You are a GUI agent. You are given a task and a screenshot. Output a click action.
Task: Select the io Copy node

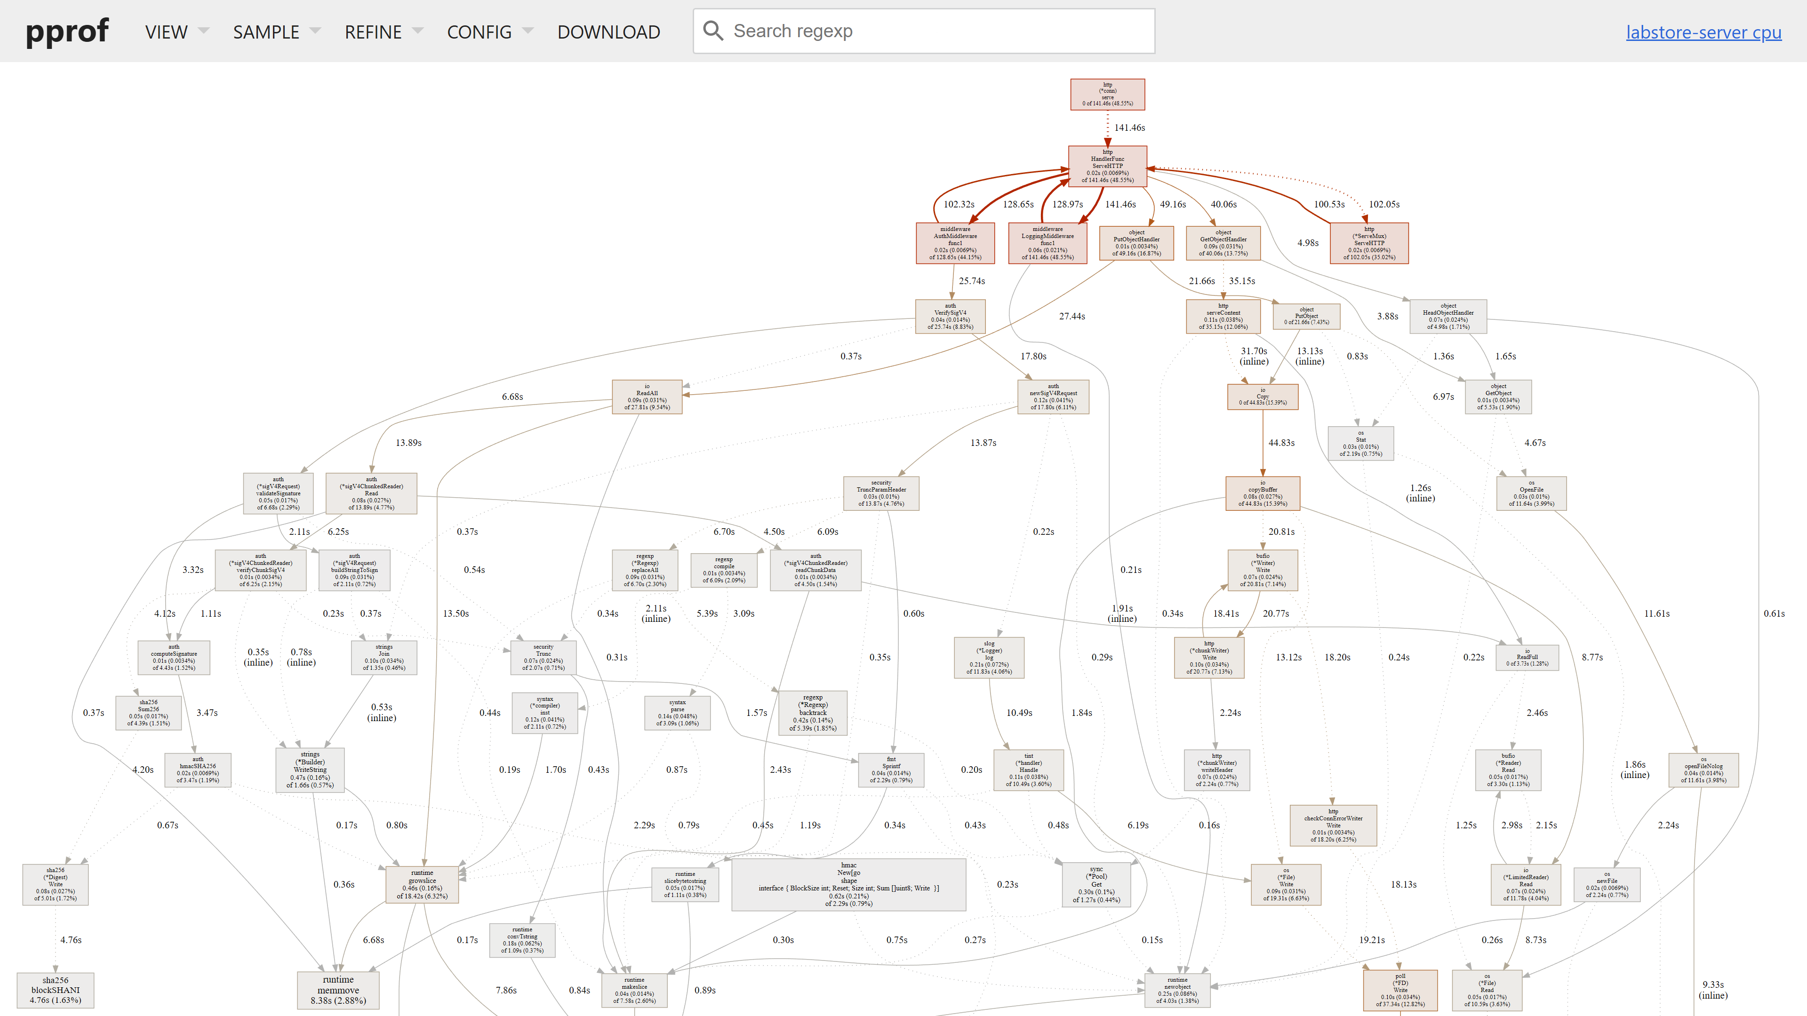[1263, 396]
